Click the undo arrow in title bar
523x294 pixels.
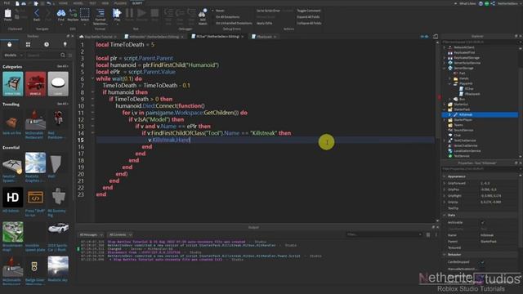tap(49, 3)
